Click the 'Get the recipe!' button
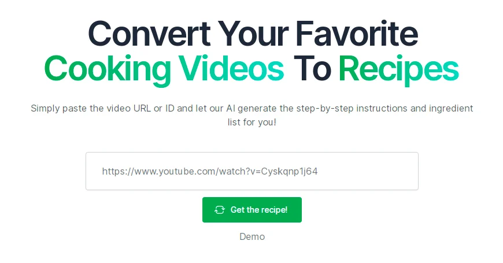This screenshot has height=263, width=503. 252,210
